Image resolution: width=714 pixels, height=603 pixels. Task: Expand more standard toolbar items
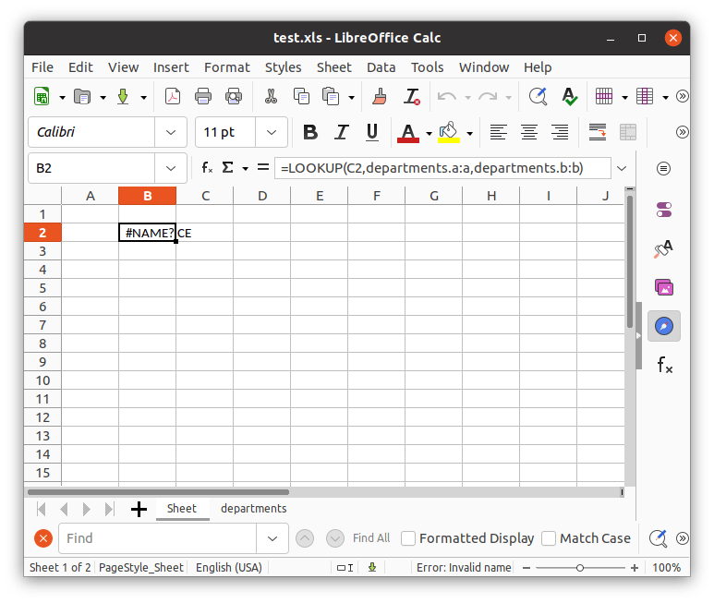[682, 96]
